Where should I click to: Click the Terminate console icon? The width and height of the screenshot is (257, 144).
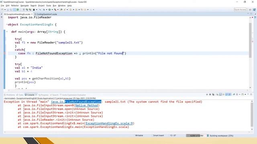point(207,94)
